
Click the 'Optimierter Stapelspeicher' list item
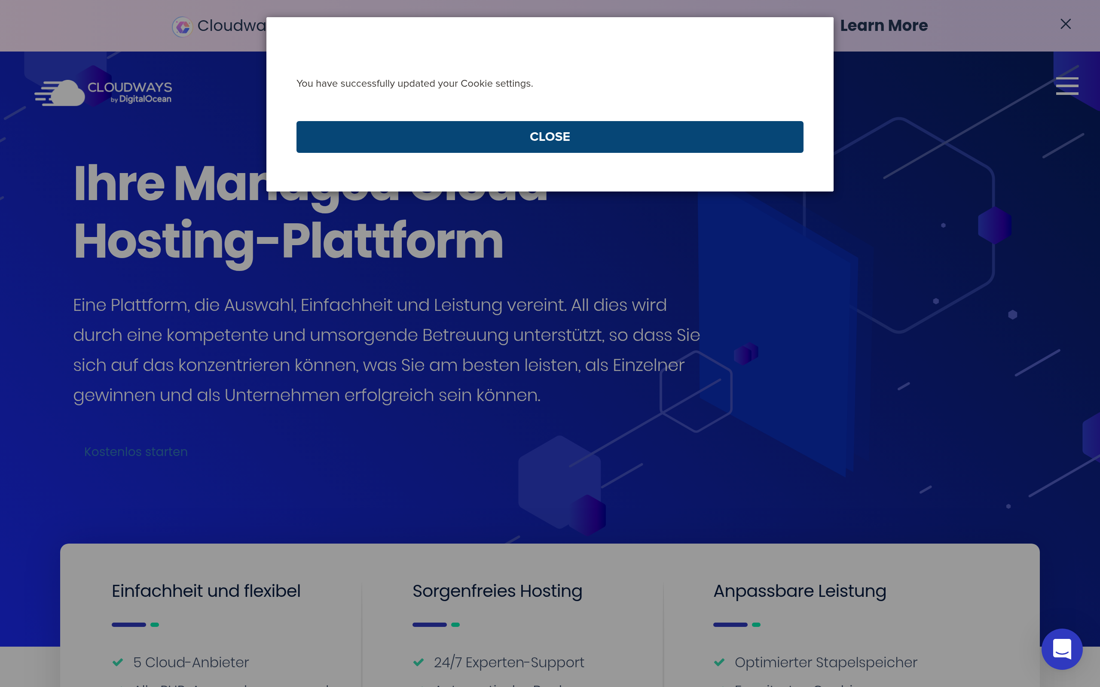[826, 662]
